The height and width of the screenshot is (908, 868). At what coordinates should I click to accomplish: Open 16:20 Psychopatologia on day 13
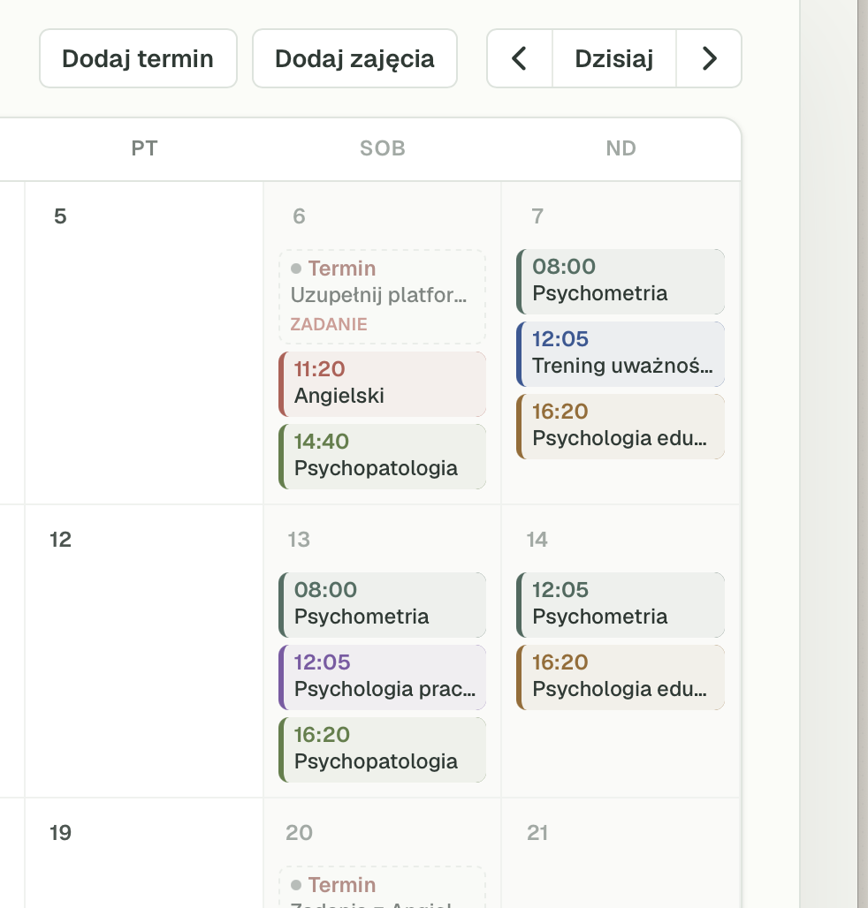click(383, 749)
